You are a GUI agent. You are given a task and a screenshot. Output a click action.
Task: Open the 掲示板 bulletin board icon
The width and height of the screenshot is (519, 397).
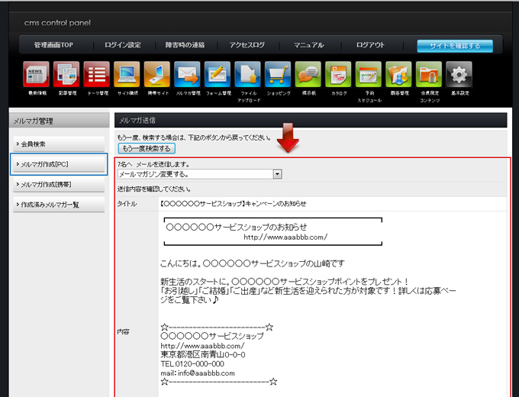tap(308, 75)
